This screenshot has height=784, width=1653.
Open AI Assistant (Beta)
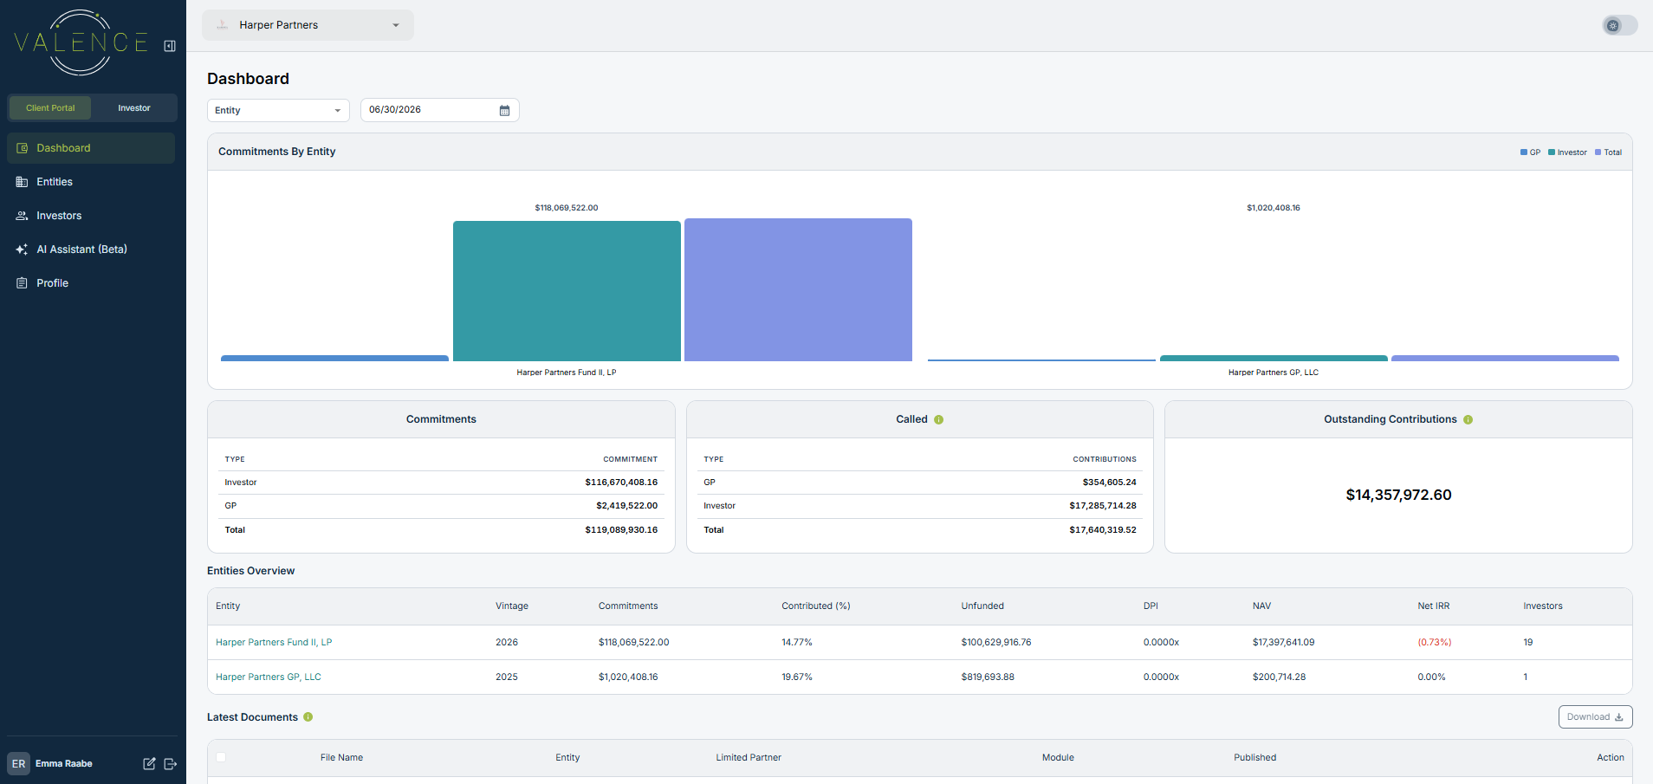(x=91, y=249)
